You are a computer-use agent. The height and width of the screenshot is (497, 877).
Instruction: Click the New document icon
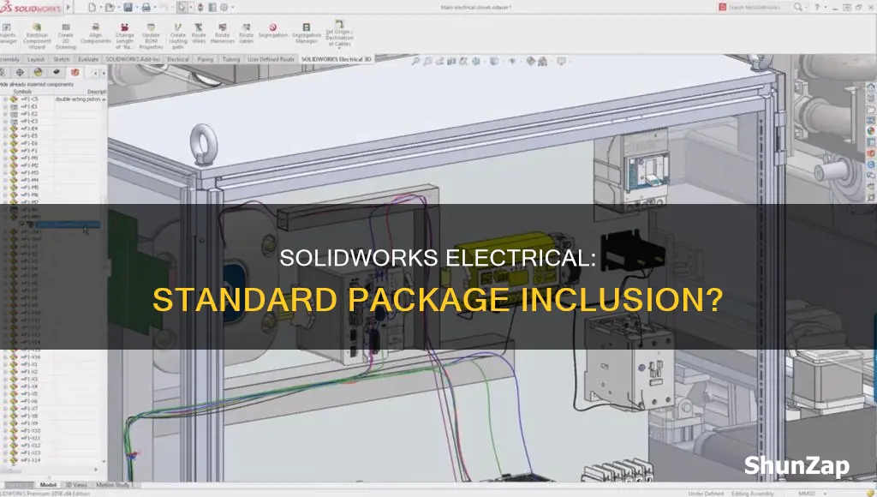tap(92, 7)
